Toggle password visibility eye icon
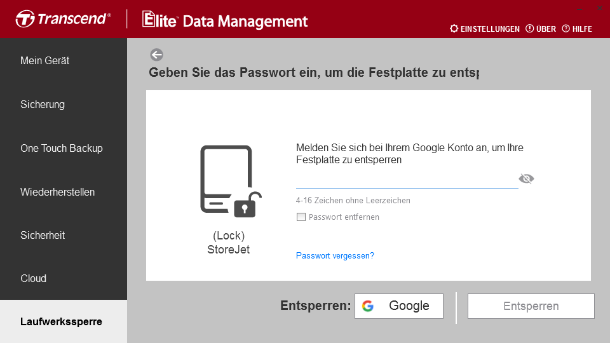Screen dimensions: 610x343 [x=526, y=178]
